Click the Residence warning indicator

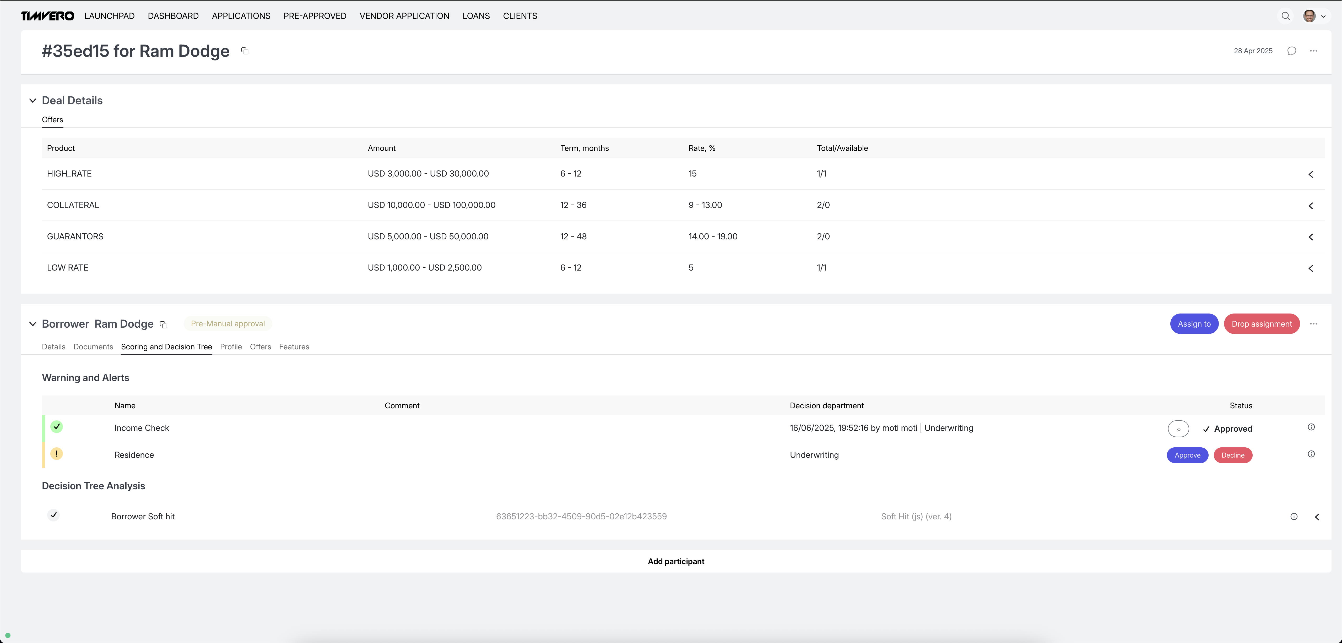(x=57, y=453)
